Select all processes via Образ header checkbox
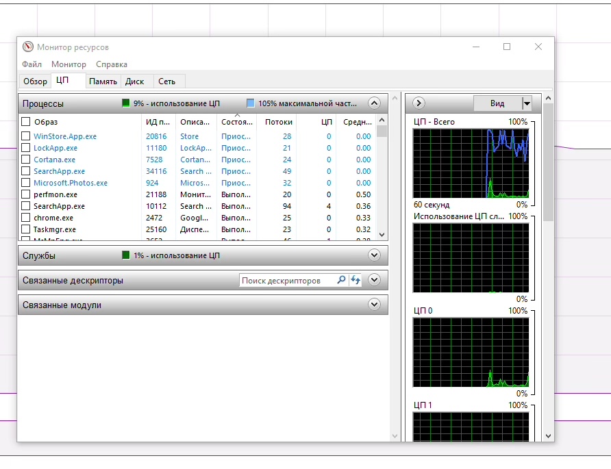 (26, 122)
